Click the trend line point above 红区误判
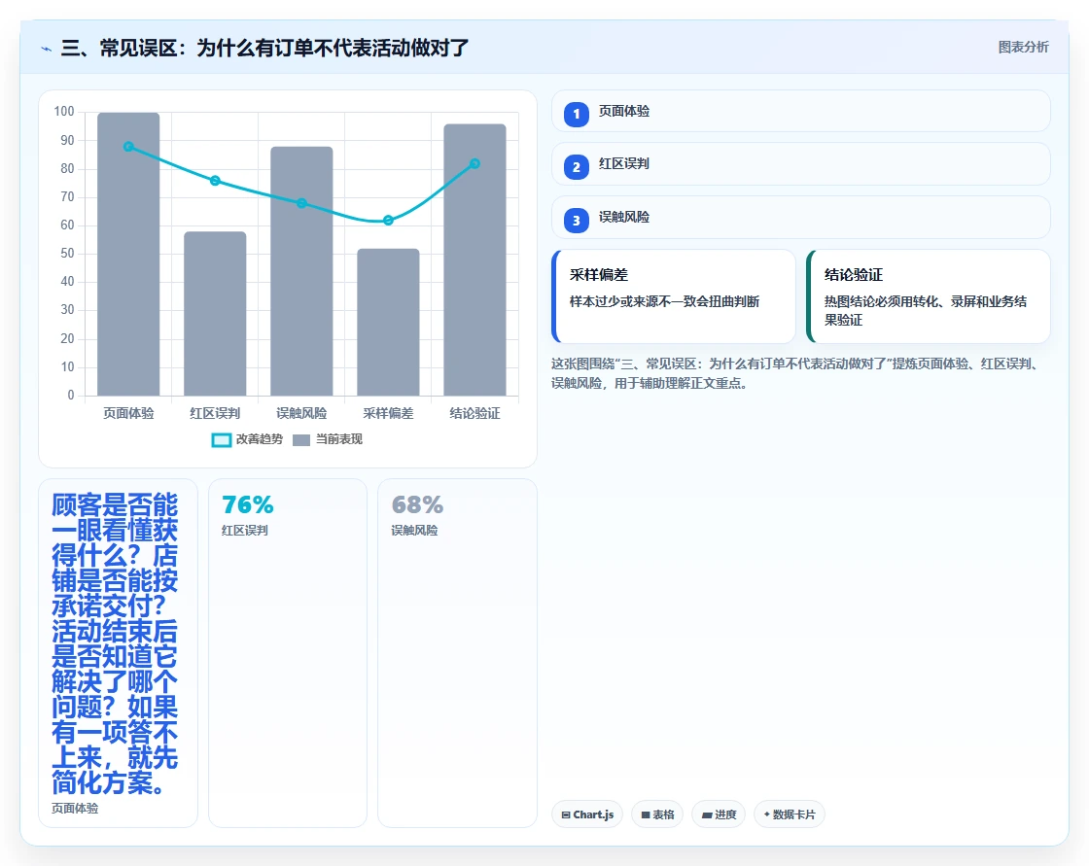The image size is (1089, 866). pyautogui.click(x=215, y=181)
